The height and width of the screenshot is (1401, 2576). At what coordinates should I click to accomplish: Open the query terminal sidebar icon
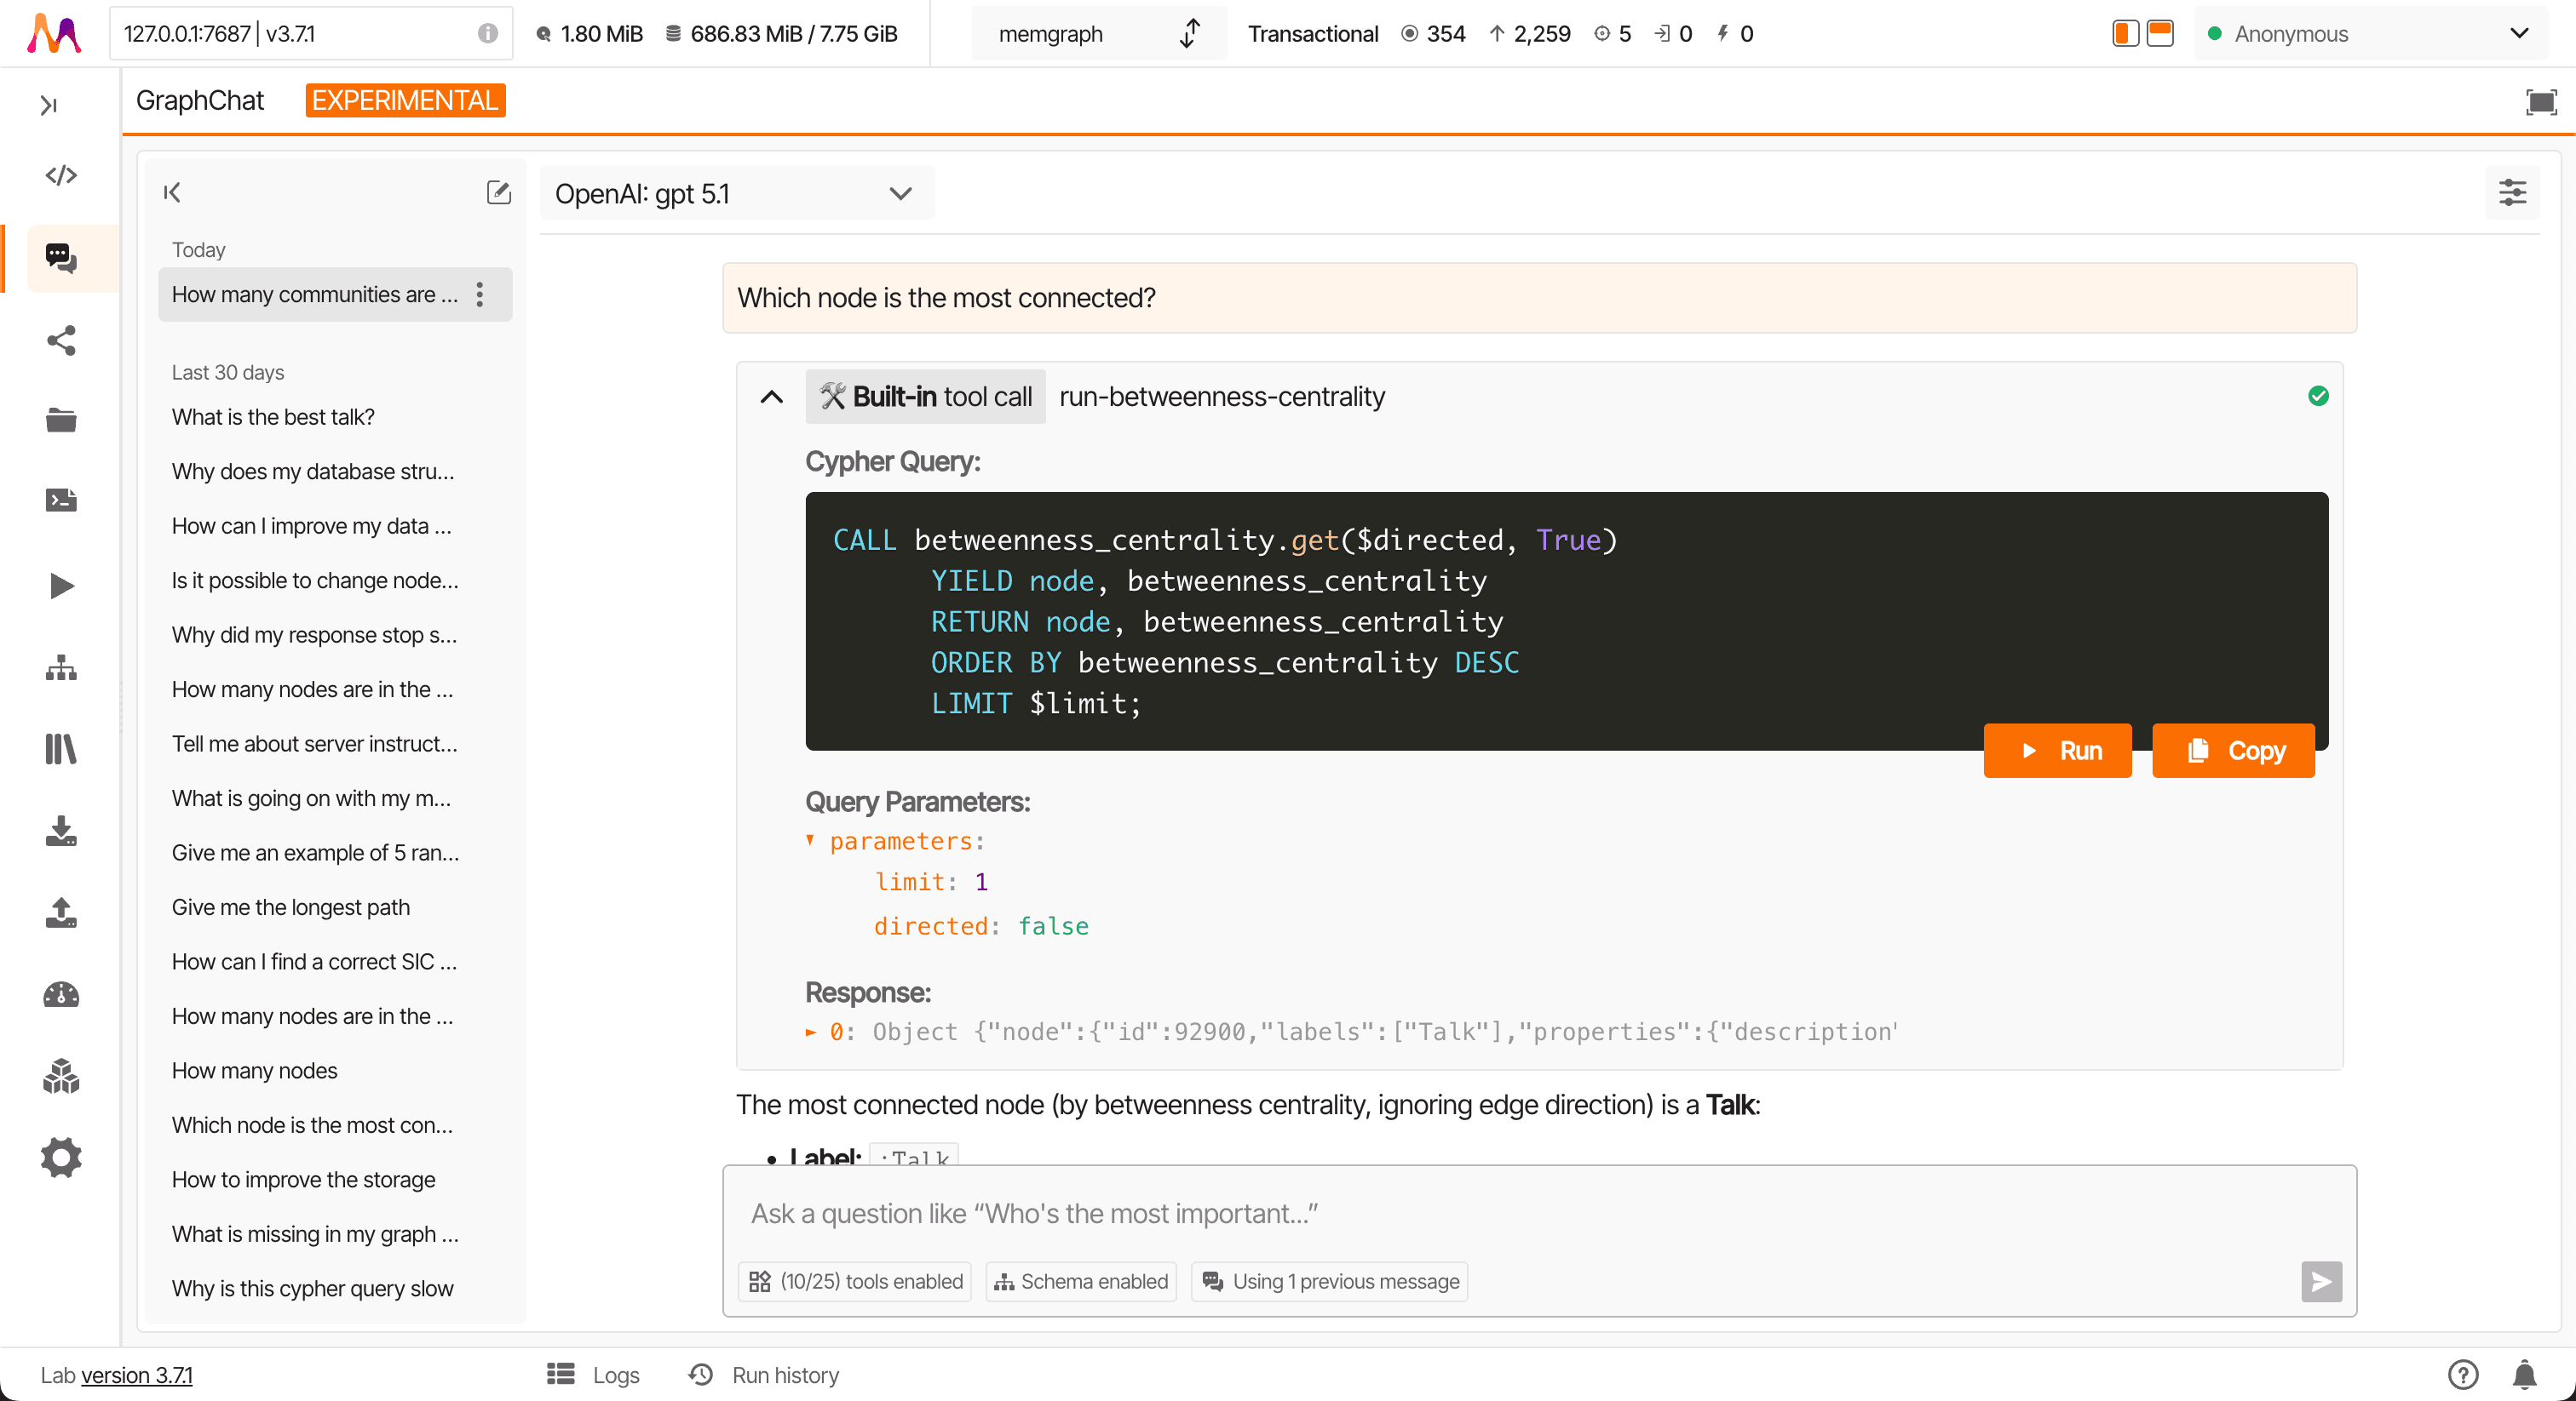pos(60,500)
